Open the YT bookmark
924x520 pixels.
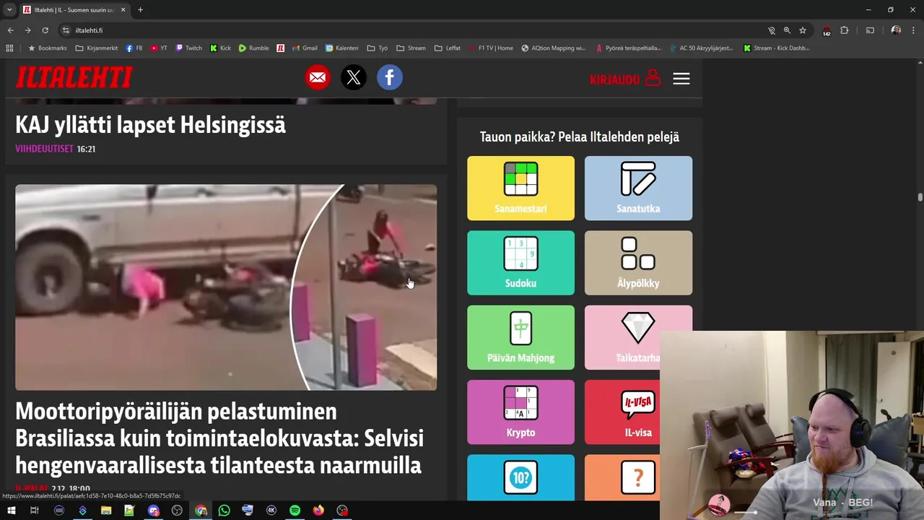pyautogui.click(x=159, y=48)
